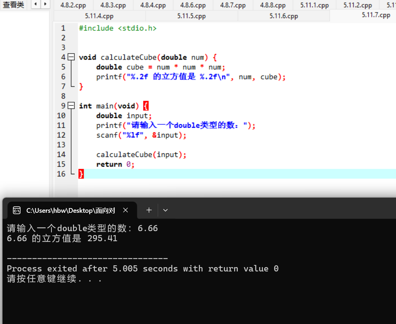The image size is (396, 324).
Task: Click the highlighted closing brace on line 16
Action: [81, 174]
